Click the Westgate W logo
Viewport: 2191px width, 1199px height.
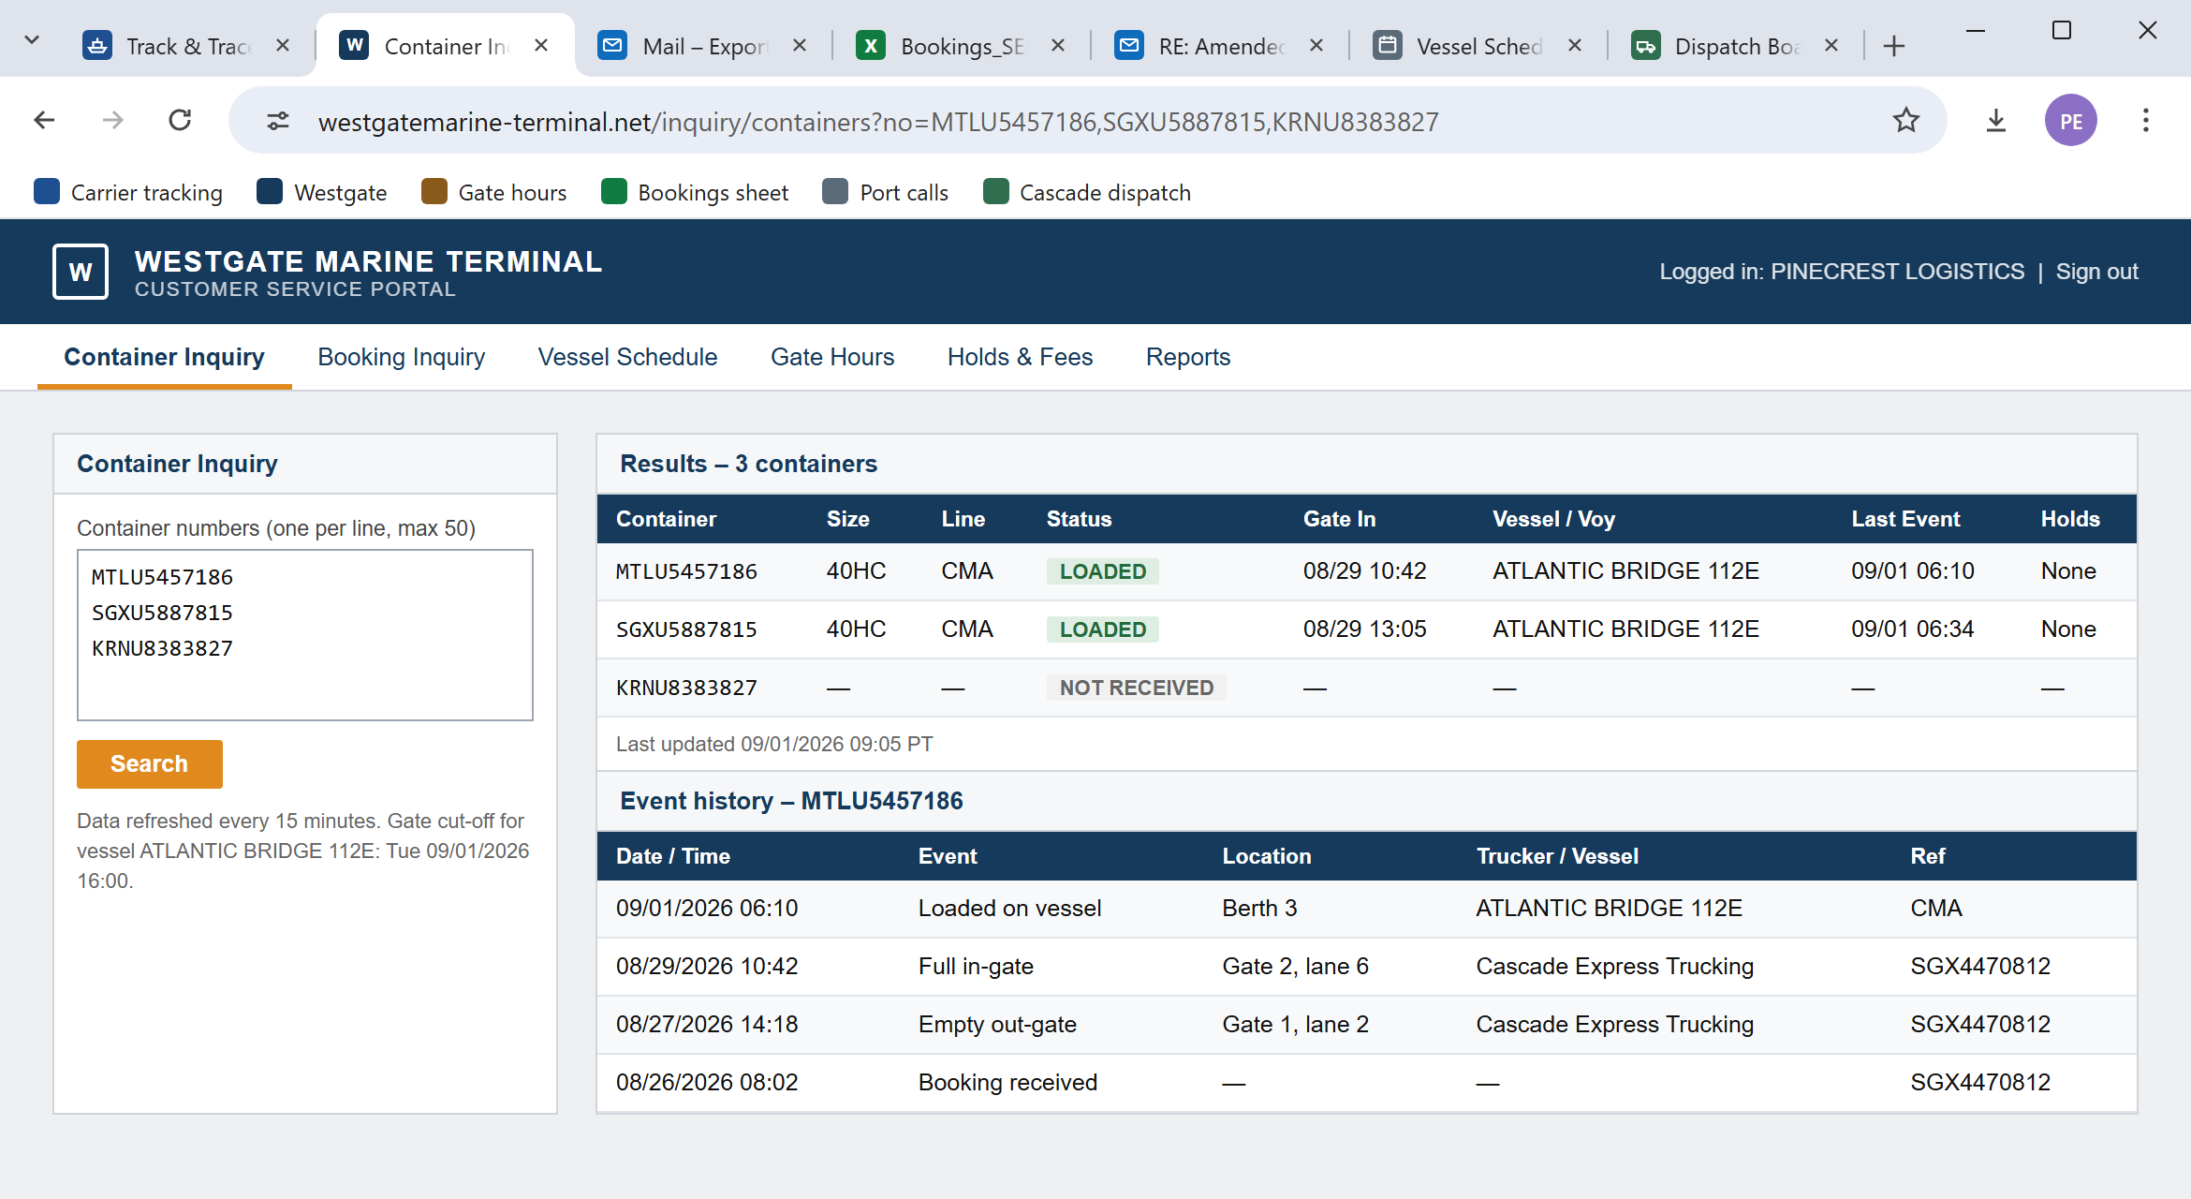[81, 272]
